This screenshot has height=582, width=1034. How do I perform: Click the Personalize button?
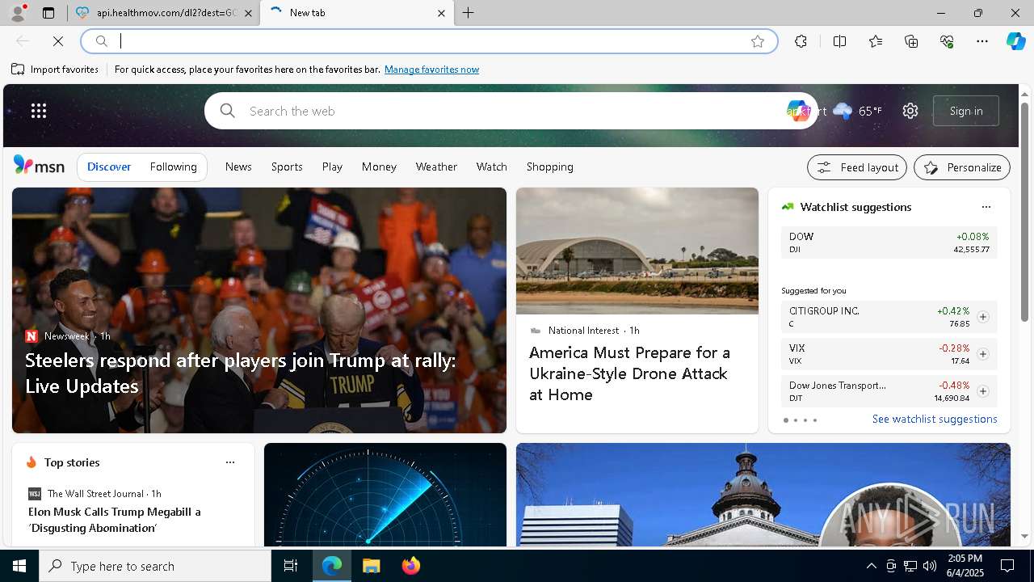(x=962, y=167)
